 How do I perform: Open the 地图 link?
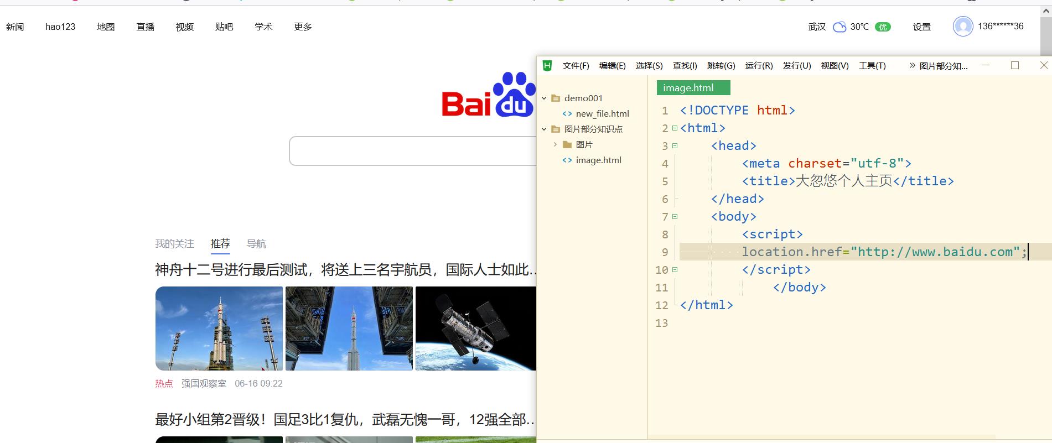pyautogui.click(x=106, y=27)
